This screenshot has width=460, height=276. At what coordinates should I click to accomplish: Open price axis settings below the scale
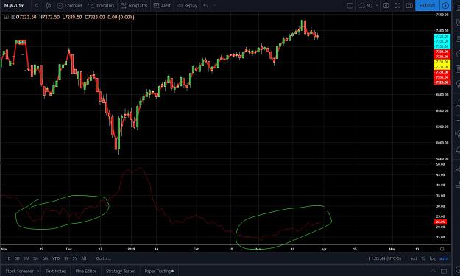(x=442, y=249)
